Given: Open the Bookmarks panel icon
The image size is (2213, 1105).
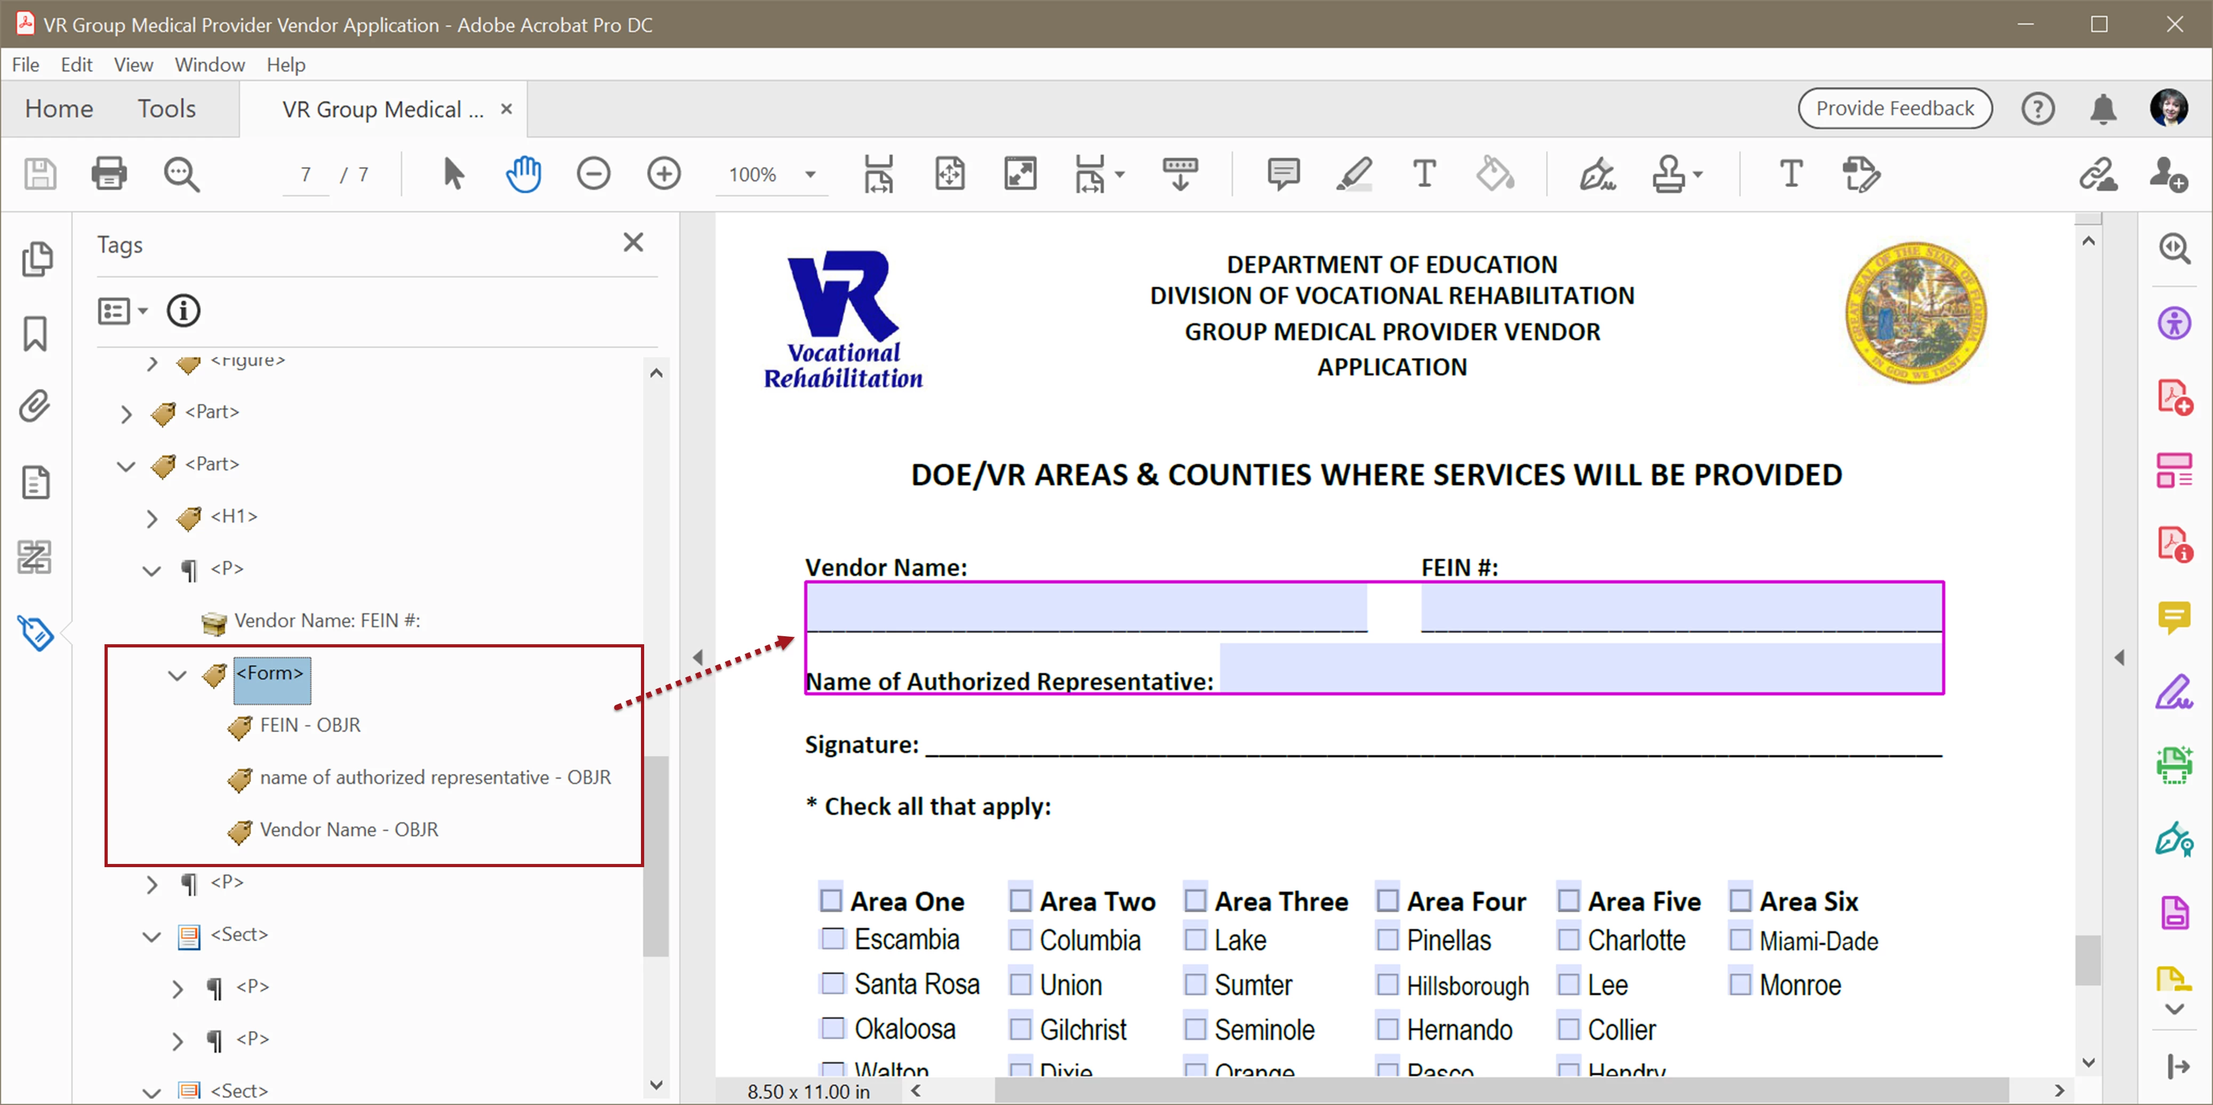Looking at the screenshot, I should (x=35, y=333).
